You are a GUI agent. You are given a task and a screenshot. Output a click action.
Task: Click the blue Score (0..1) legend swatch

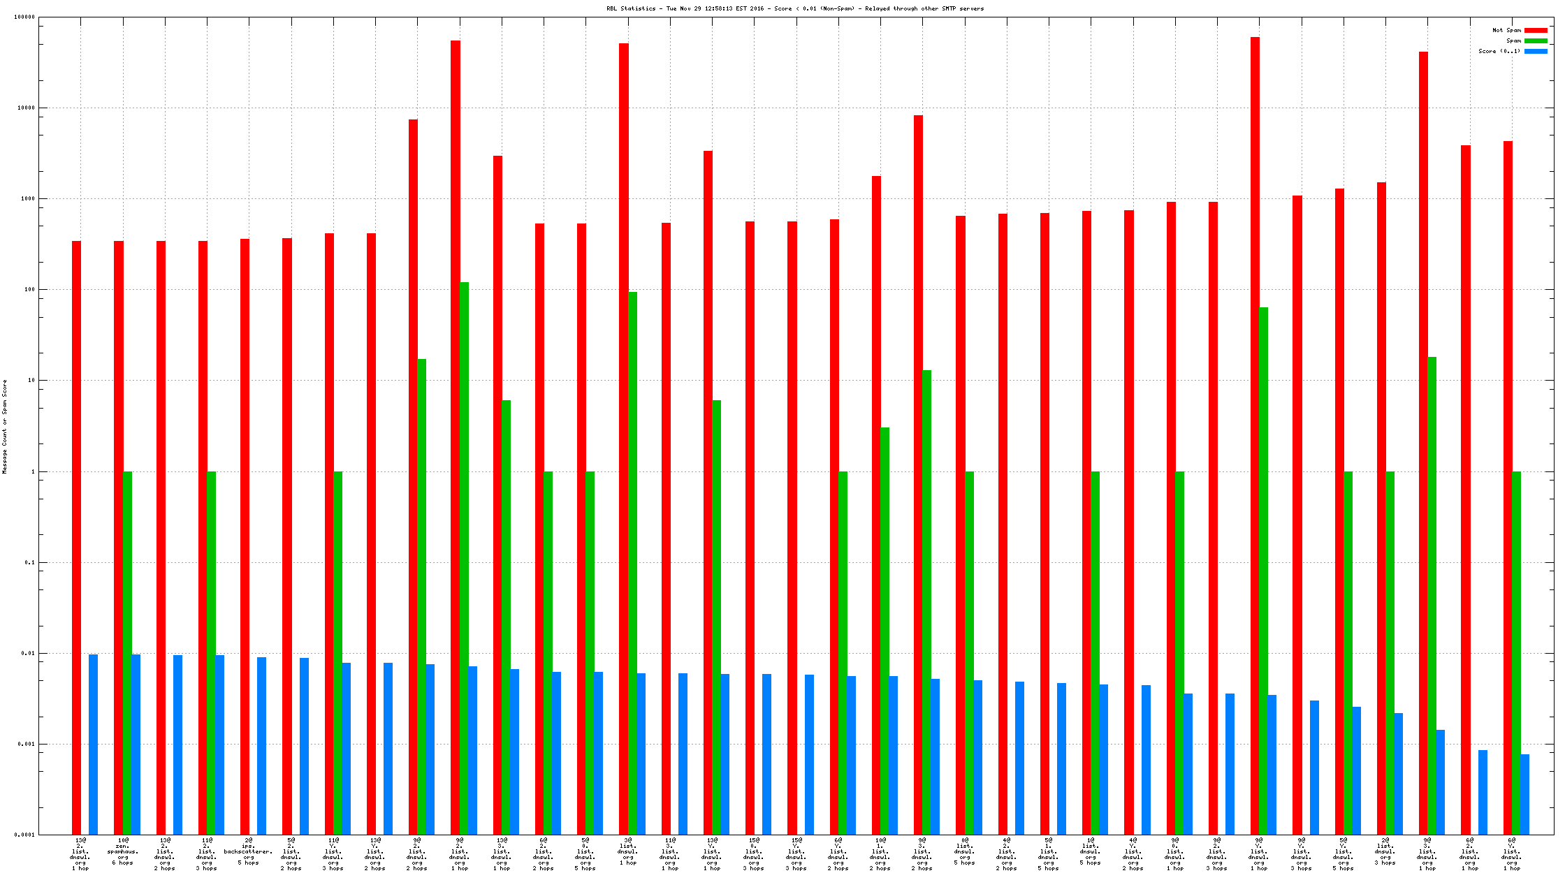tap(1536, 51)
